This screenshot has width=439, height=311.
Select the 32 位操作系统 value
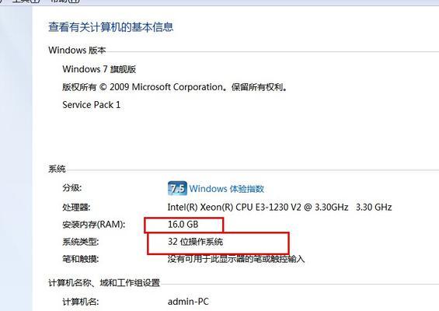coord(196,242)
